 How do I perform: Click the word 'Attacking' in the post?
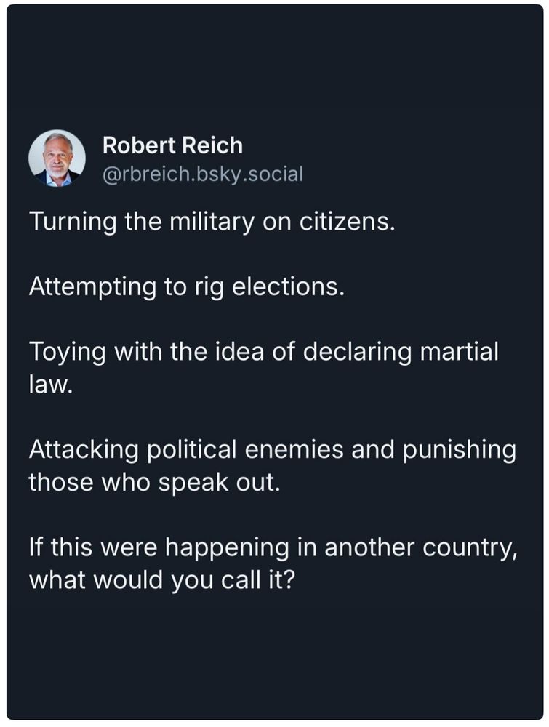(x=84, y=450)
